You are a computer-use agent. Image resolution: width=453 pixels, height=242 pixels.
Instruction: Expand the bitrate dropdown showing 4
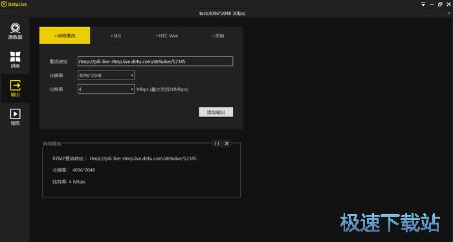pyautogui.click(x=106, y=89)
